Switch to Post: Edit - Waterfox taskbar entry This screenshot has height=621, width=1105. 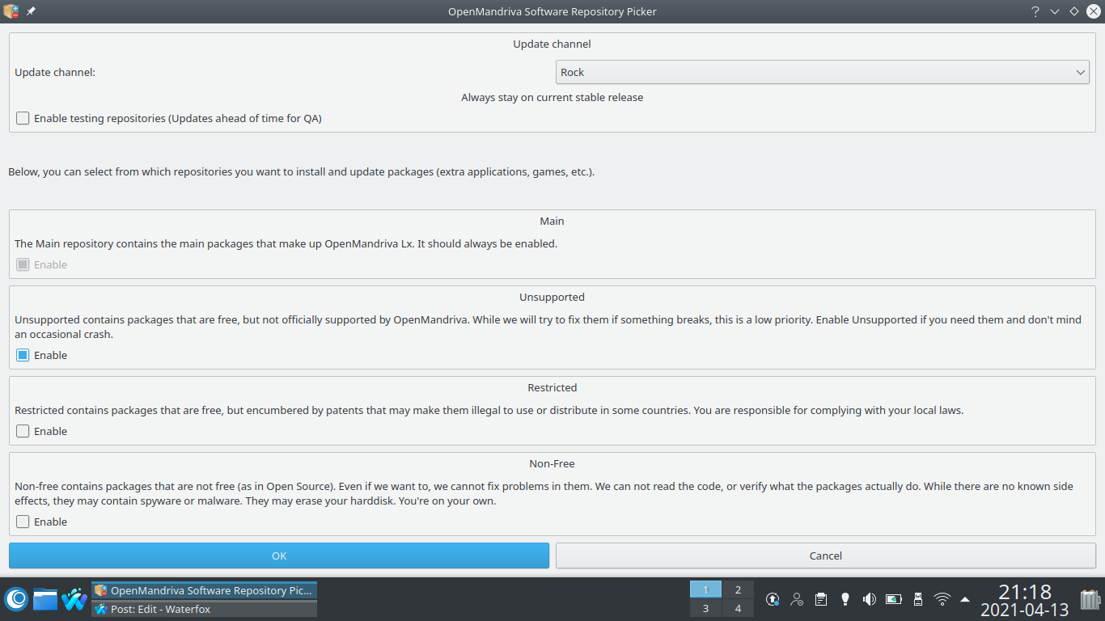tap(204, 609)
